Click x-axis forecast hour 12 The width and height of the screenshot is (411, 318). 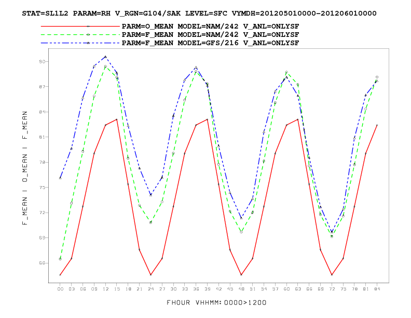105,289
